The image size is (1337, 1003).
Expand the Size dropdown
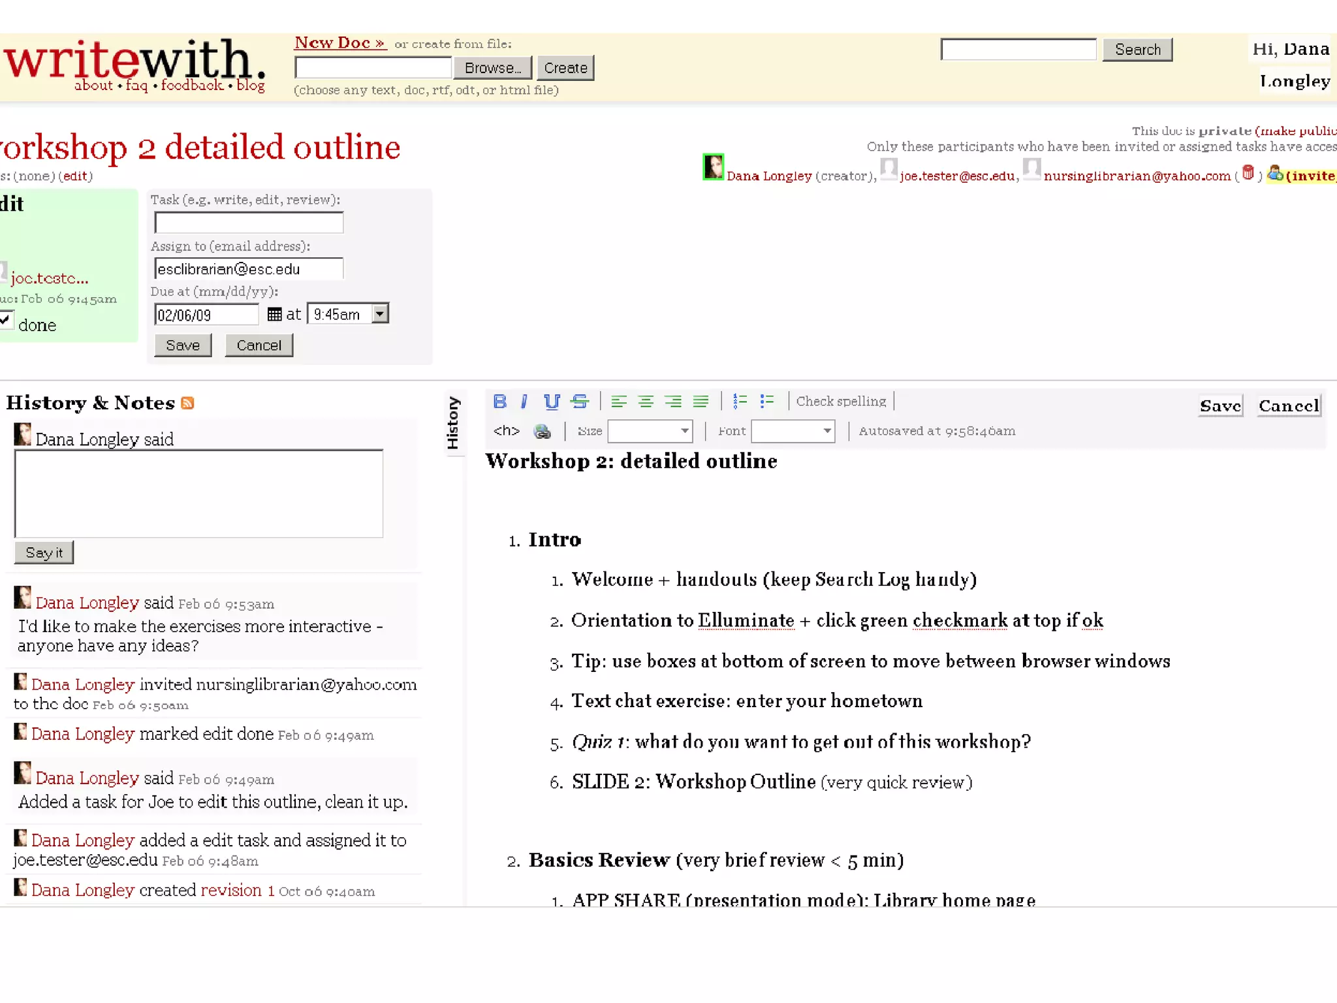[684, 431]
